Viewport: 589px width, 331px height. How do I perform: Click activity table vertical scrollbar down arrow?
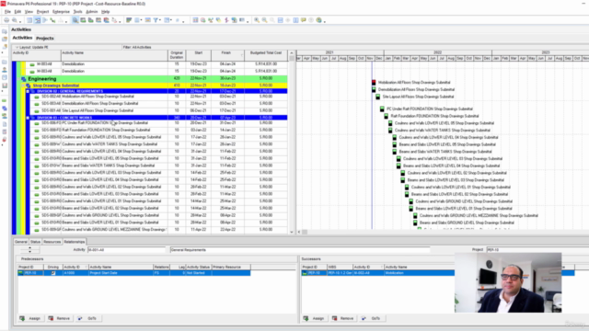(292, 232)
